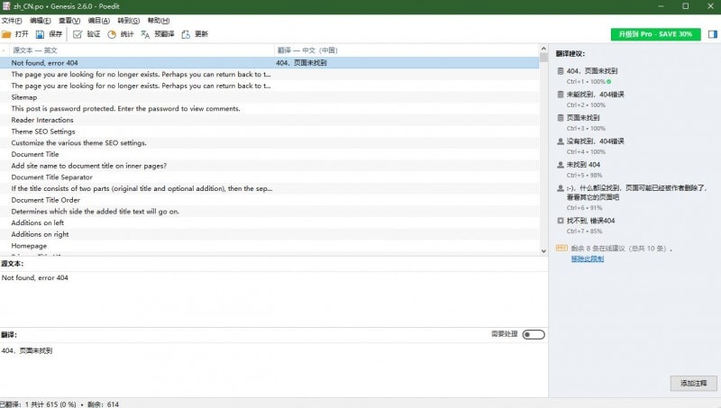This screenshot has height=408, width=721.
Task: Click the 移除此限制 link
Action: pos(587,258)
